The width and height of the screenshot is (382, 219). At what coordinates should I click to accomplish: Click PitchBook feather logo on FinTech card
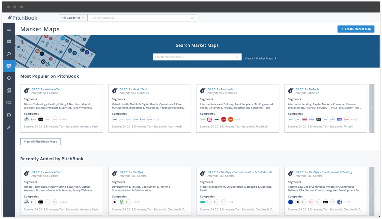tap(291, 91)
